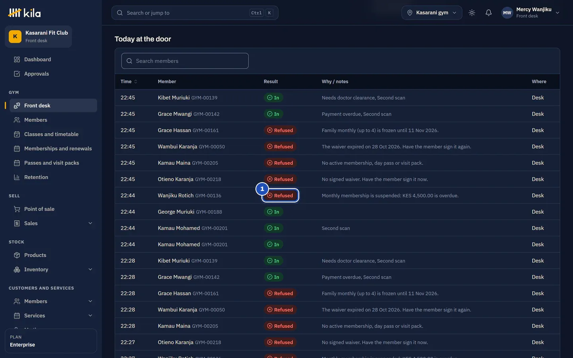Click 'No signed waiver' note at 22:45
The width and height of the screenshot is (573, 358).
coord(375,179)
